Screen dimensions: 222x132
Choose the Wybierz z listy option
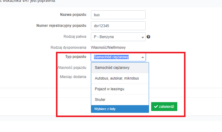point(120,109)
